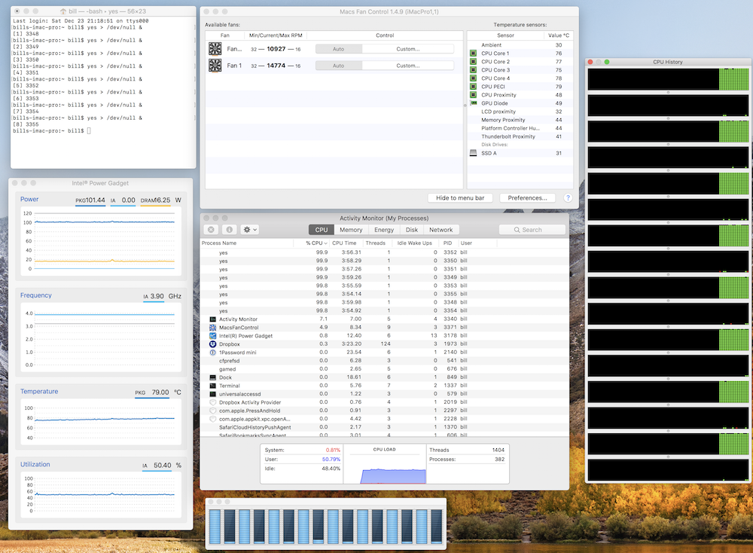Set the top fan to Auto
Viewport: 753px width, 553px height.
338,49
